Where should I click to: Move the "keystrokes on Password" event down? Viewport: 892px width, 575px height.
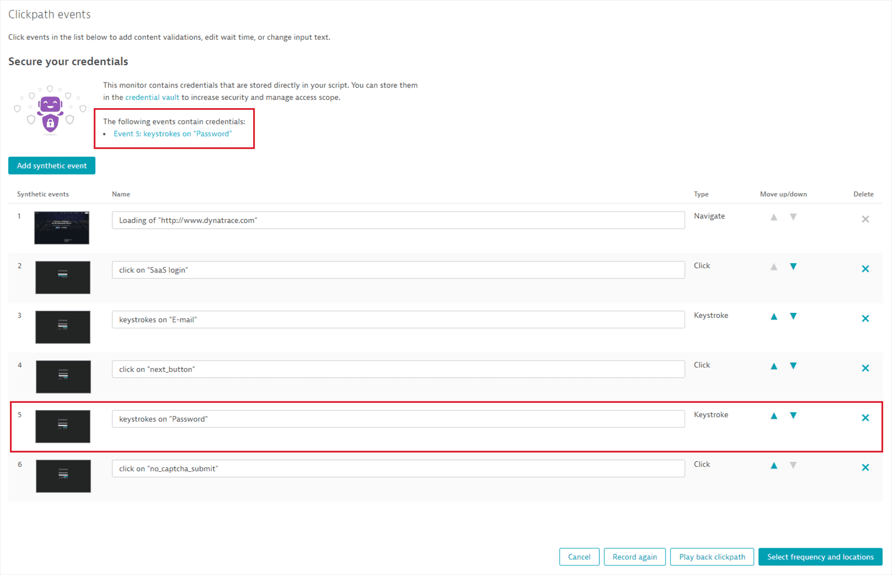(793, 415)
